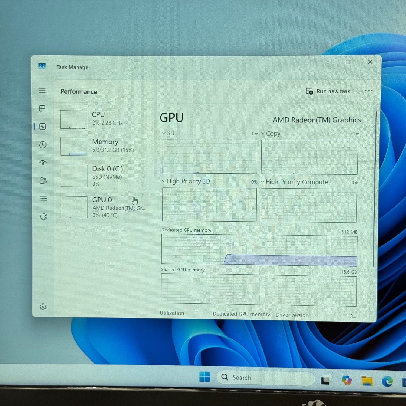
Task: Click the Windows Start button
Action: (x=205, y=377)
